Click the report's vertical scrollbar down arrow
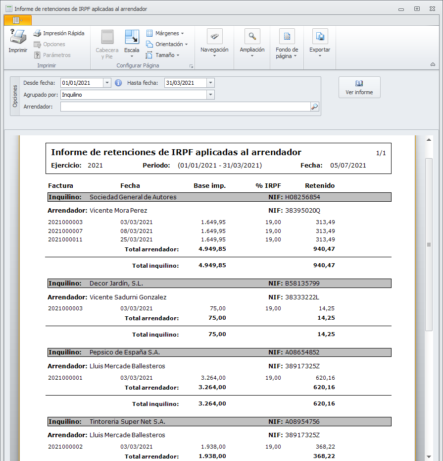 pyautogui.click(x=429, y=456)
